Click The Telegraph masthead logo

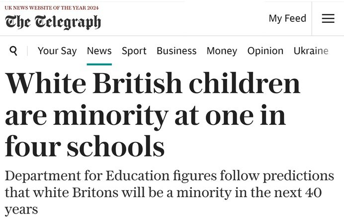[53, 22]
